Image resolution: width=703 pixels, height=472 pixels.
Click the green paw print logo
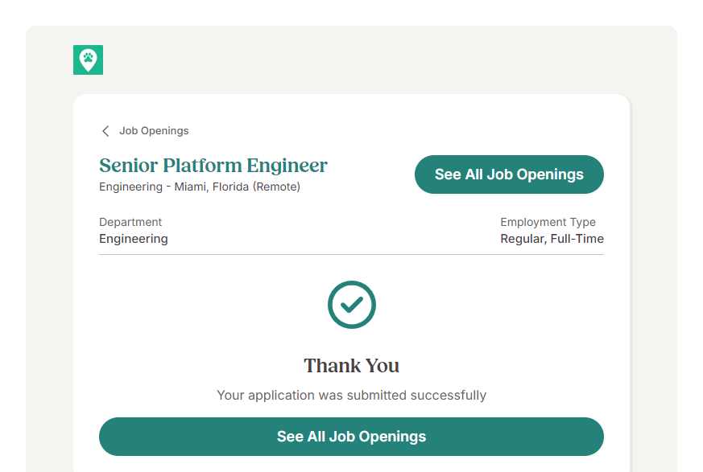pos(88,60)
